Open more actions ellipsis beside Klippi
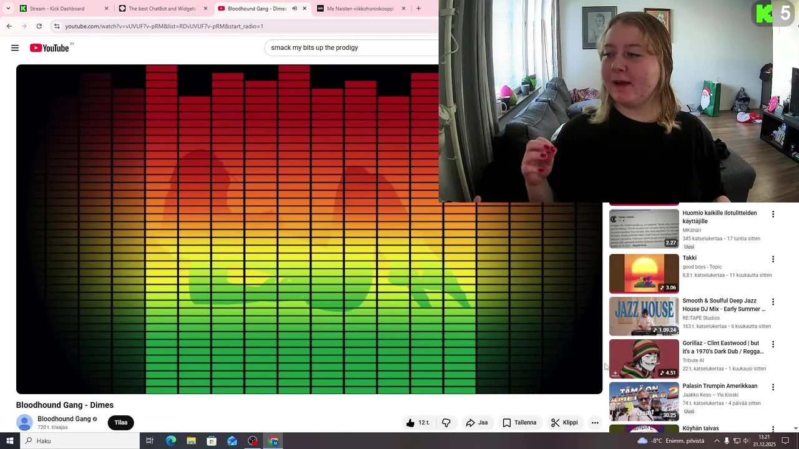This screenshot has height=449, width=799. 595,423
